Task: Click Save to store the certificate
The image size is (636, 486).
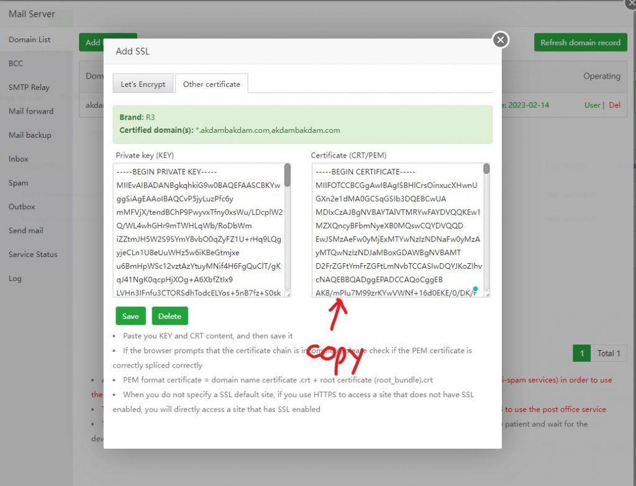Action: click(130, 316)
